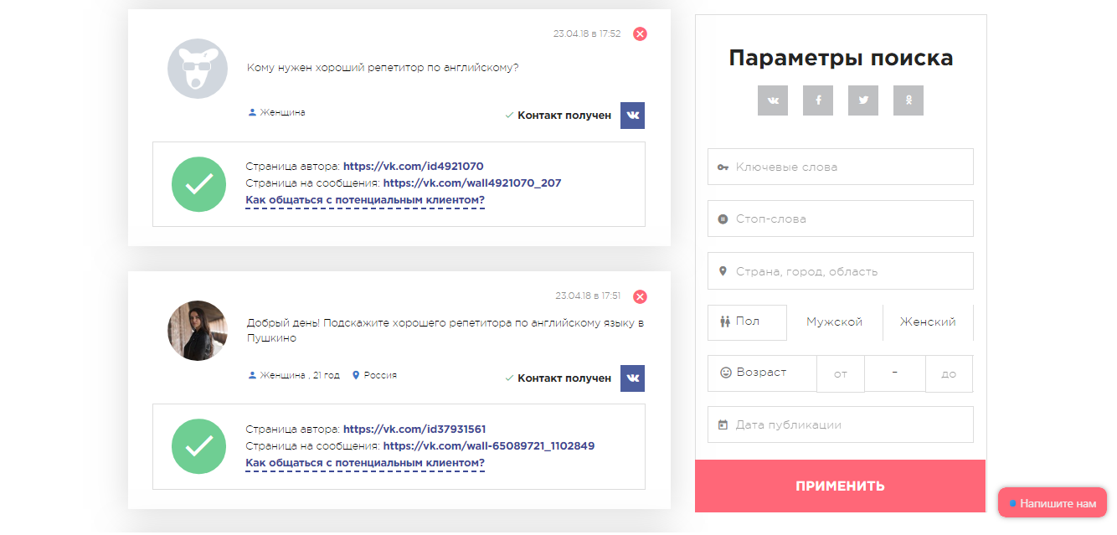Dismiss the Pushkino post with the red X

click(x=640, y=296)
